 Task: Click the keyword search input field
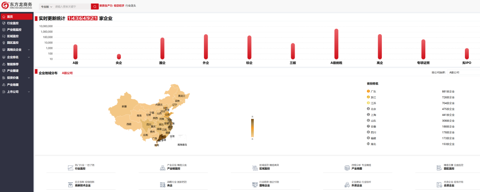pyautogui.click(x=72, y=7)
